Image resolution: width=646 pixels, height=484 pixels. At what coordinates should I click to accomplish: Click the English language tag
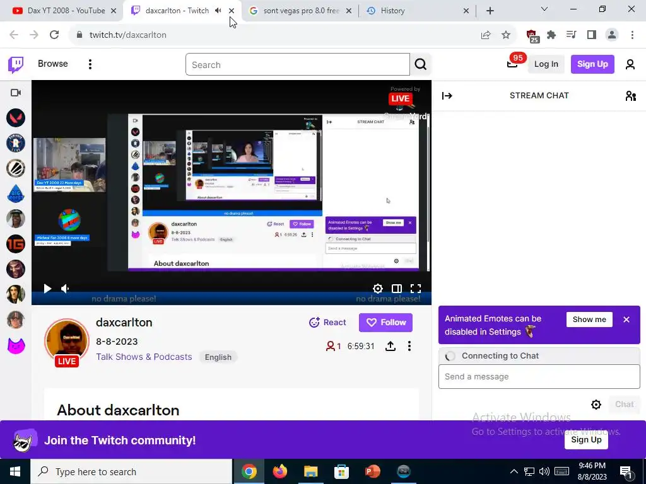click(x=218, y=357)
